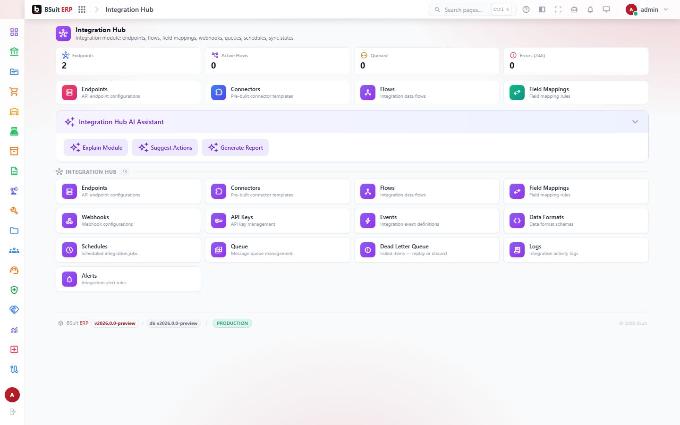This screenshot has width=680, height=425.
Task: Open the Queue message management card
Action: [278, 250]
